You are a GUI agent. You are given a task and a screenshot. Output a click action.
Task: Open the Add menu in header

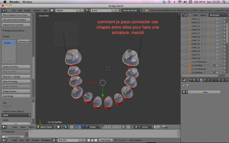click(x=20, y=10)
